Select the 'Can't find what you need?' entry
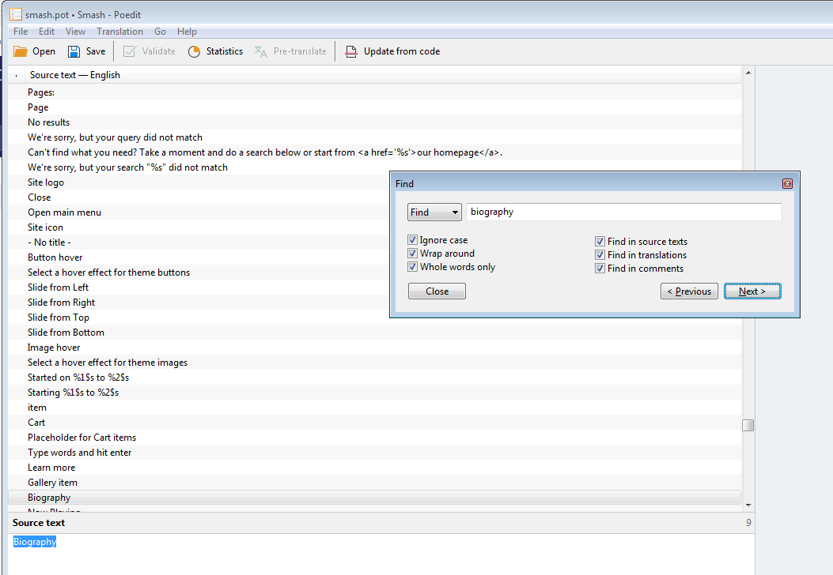Image resolution: width=833 pixels, height=575 pixels. pos(374,152)
